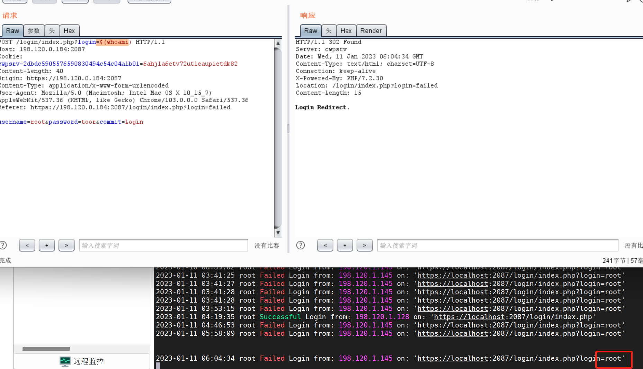Focus the request search input field
Viewport: 643px width, 369px height.
[163, 245]
